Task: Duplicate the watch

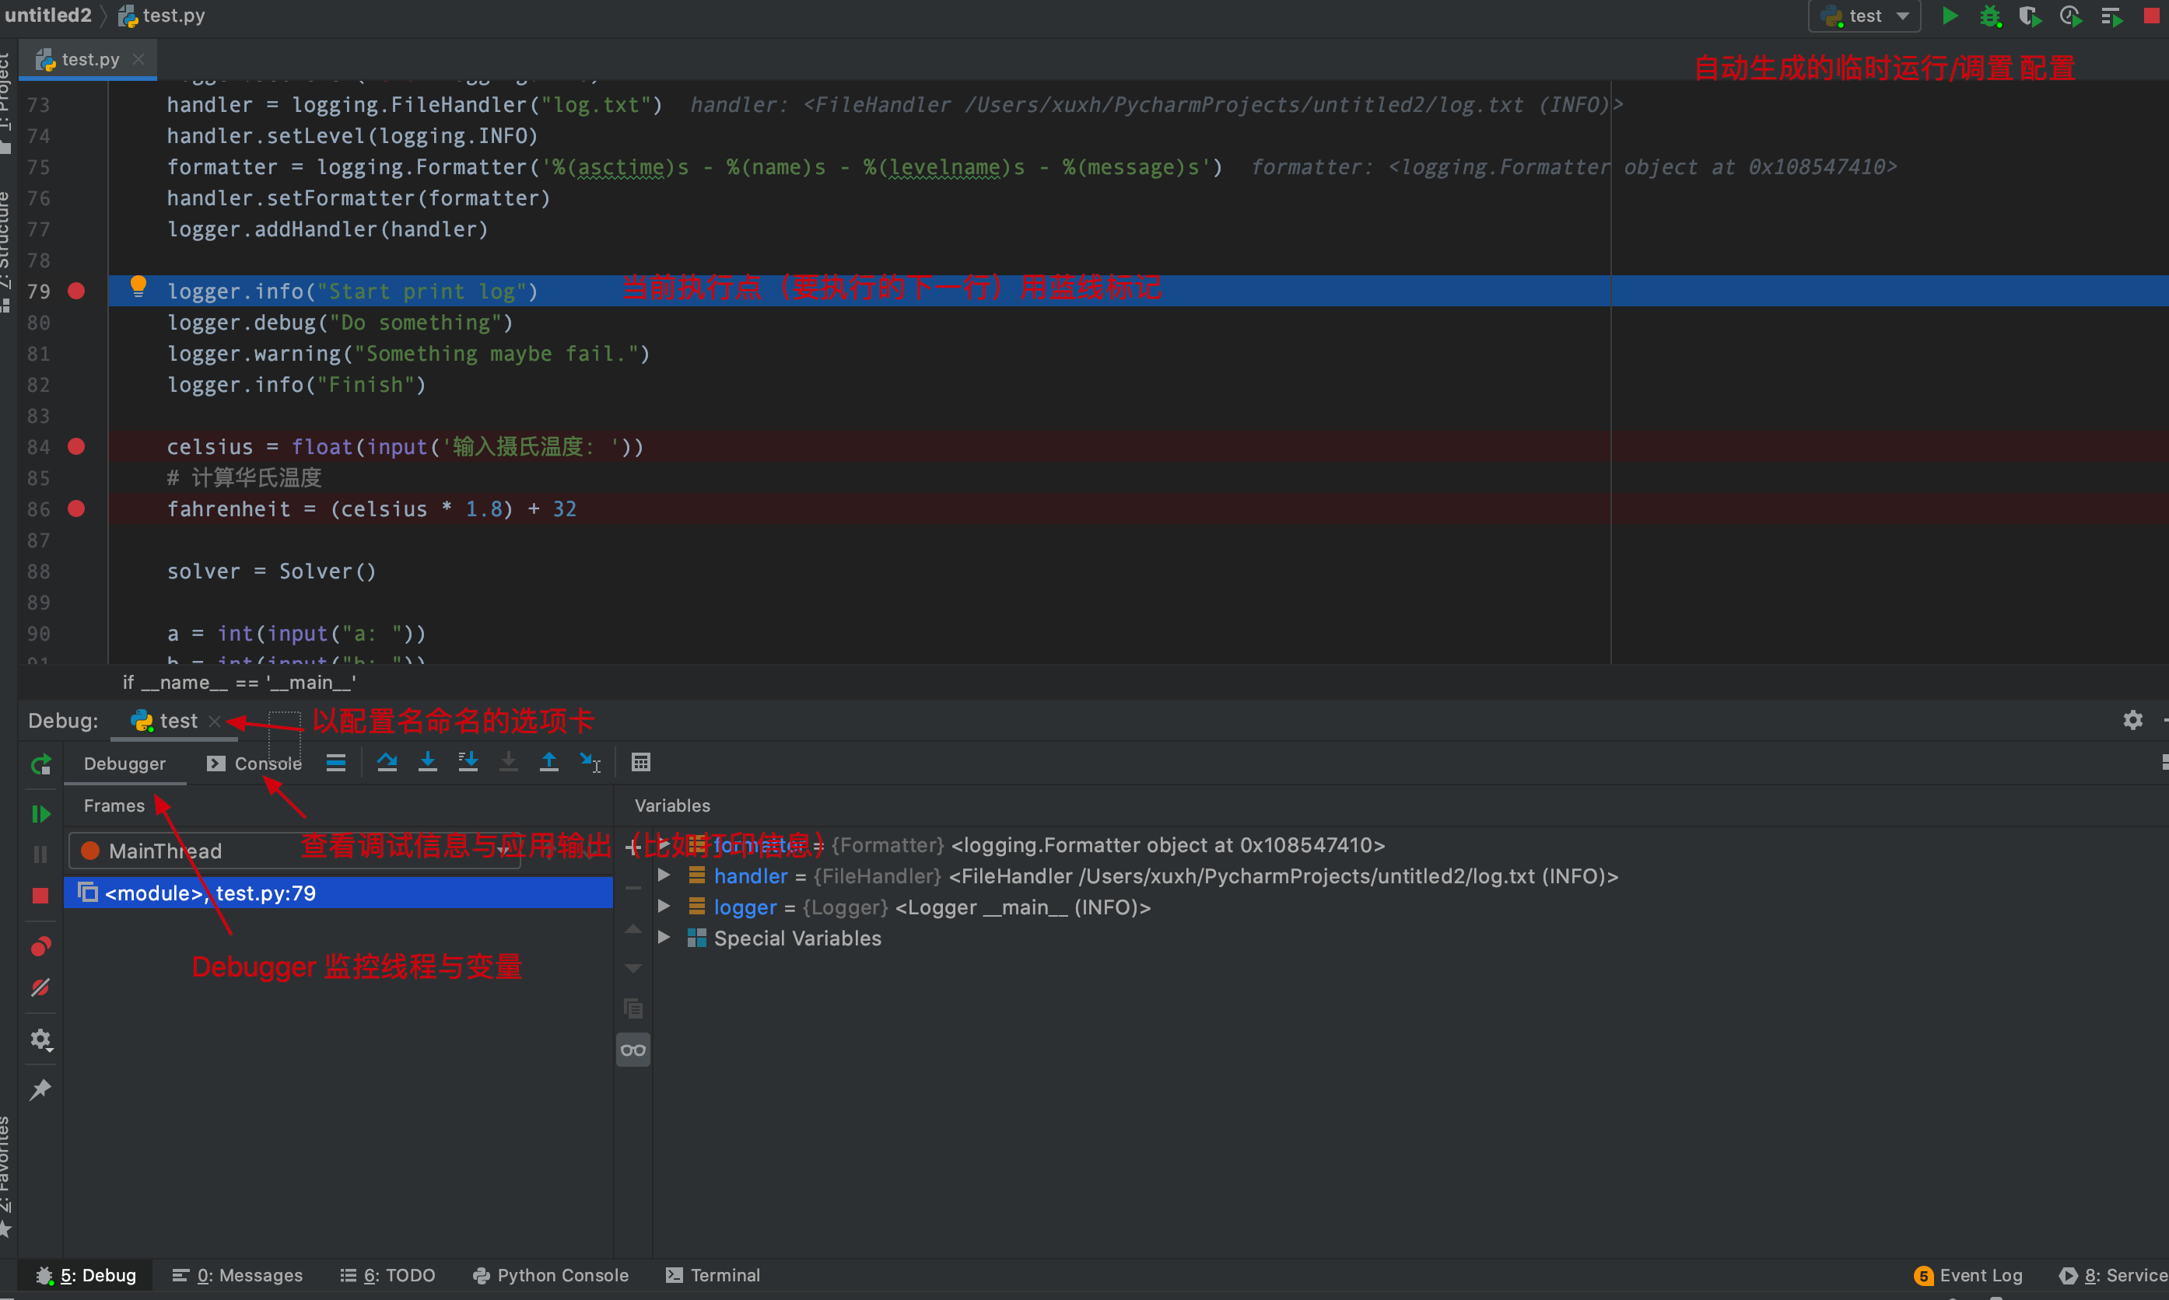Action: click(632, 1008)
